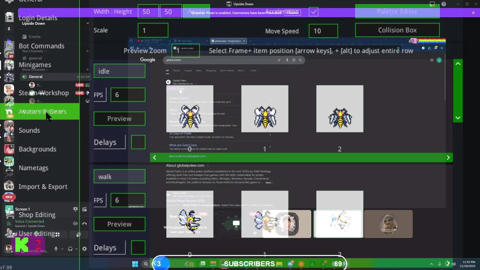Disconnect from voice with the hang-up icon
Screen dimensions: 480x270
pyautogui.click(x=84, y=223)
